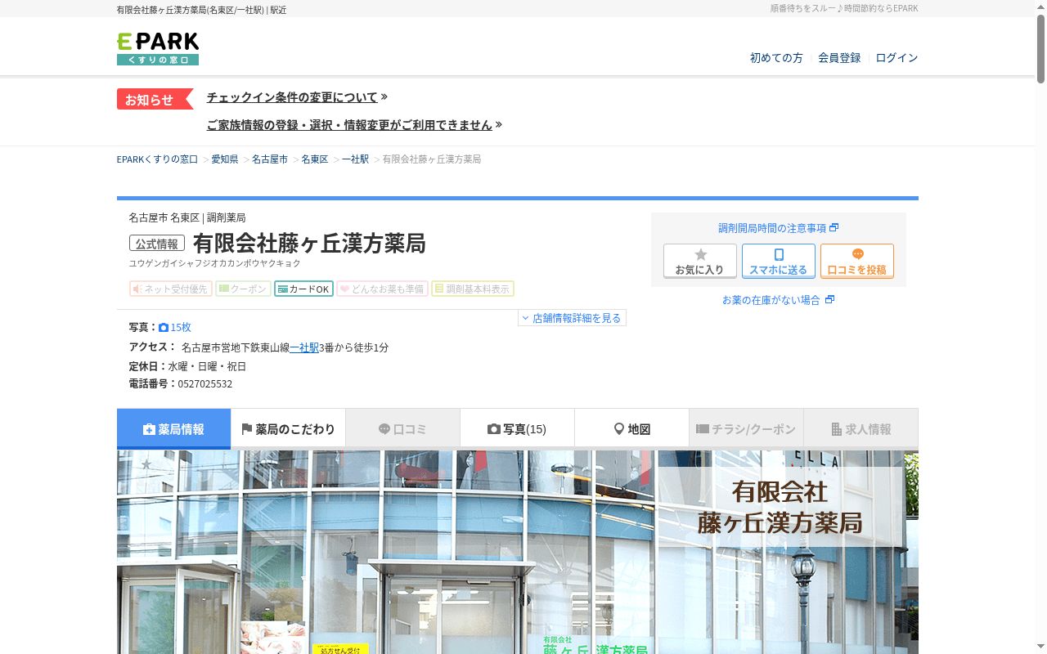
Task: Click the phone number 0527025532
Action: (205, 384)
